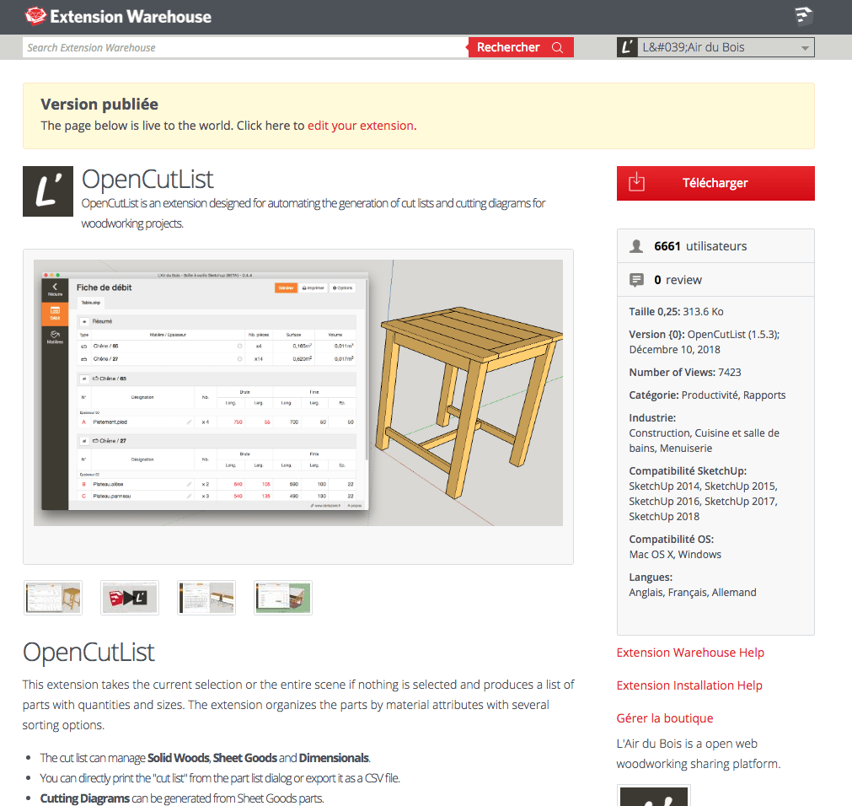Click the large OpenCutList title next to the logo
The width and height of the screenshot is (852, 806).
[x=147, y=180]
